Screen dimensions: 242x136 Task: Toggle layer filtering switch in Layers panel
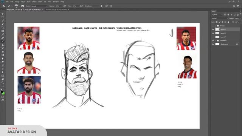pos(240,14)
